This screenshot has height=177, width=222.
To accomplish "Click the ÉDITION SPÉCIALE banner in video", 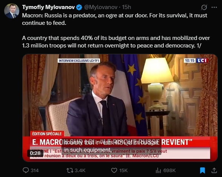I will (47, 134).
